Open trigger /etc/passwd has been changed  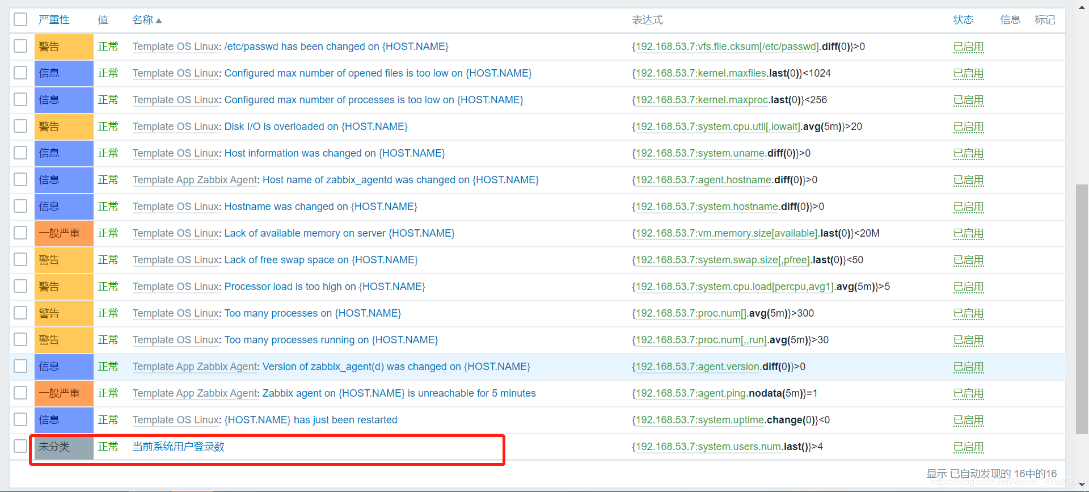click(336, 47)
